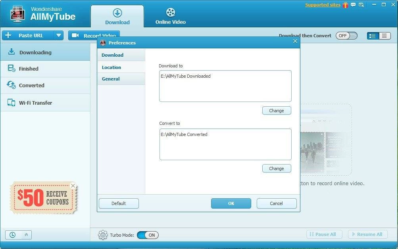
Task: Click the Converted refresh icon
Action: point(11,85)
